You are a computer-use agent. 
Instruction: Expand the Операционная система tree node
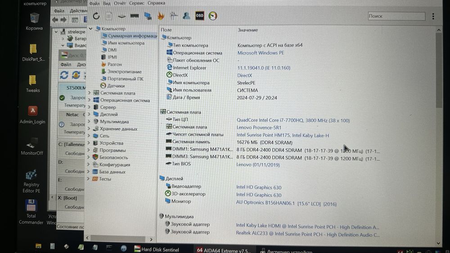[89, 100]
